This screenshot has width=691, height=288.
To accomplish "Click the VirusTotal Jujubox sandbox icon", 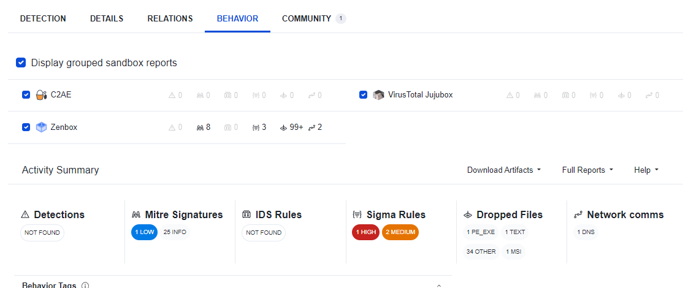I will (378, 95).
